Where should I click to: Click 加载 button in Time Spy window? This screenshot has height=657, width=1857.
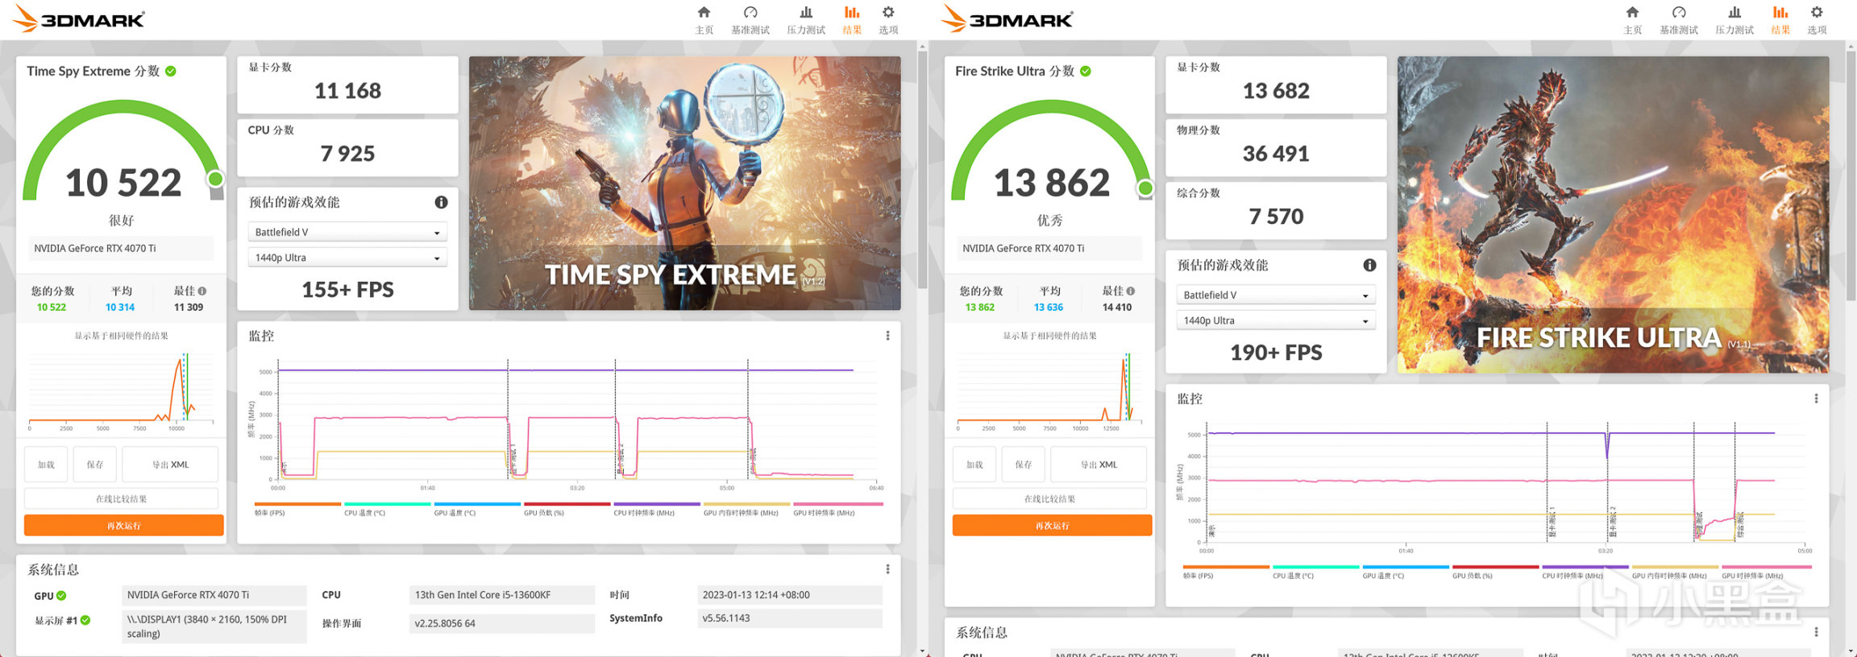[46, 465]
